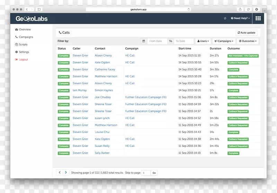Click Safari's share icon
The height and width of the screenshot is (193, 277).
point(240,9)
